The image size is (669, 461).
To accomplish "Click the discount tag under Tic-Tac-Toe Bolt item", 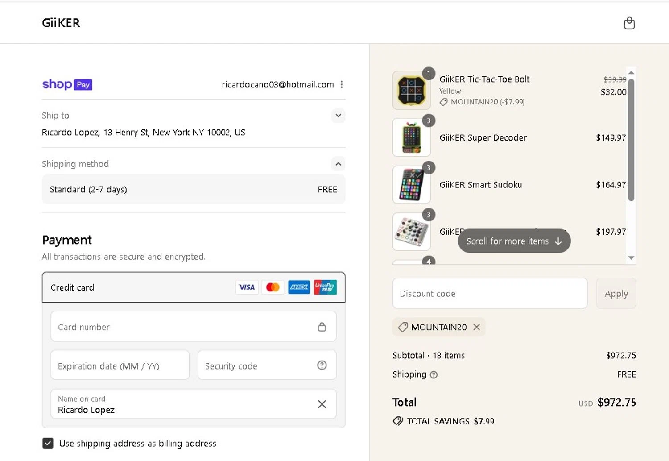I will [482, 102].
